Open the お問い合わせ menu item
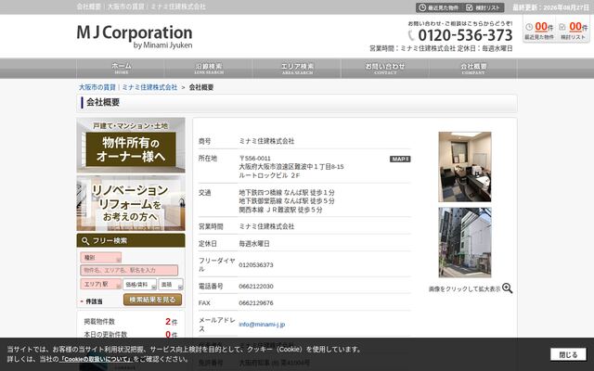 (x=385, y=69)
